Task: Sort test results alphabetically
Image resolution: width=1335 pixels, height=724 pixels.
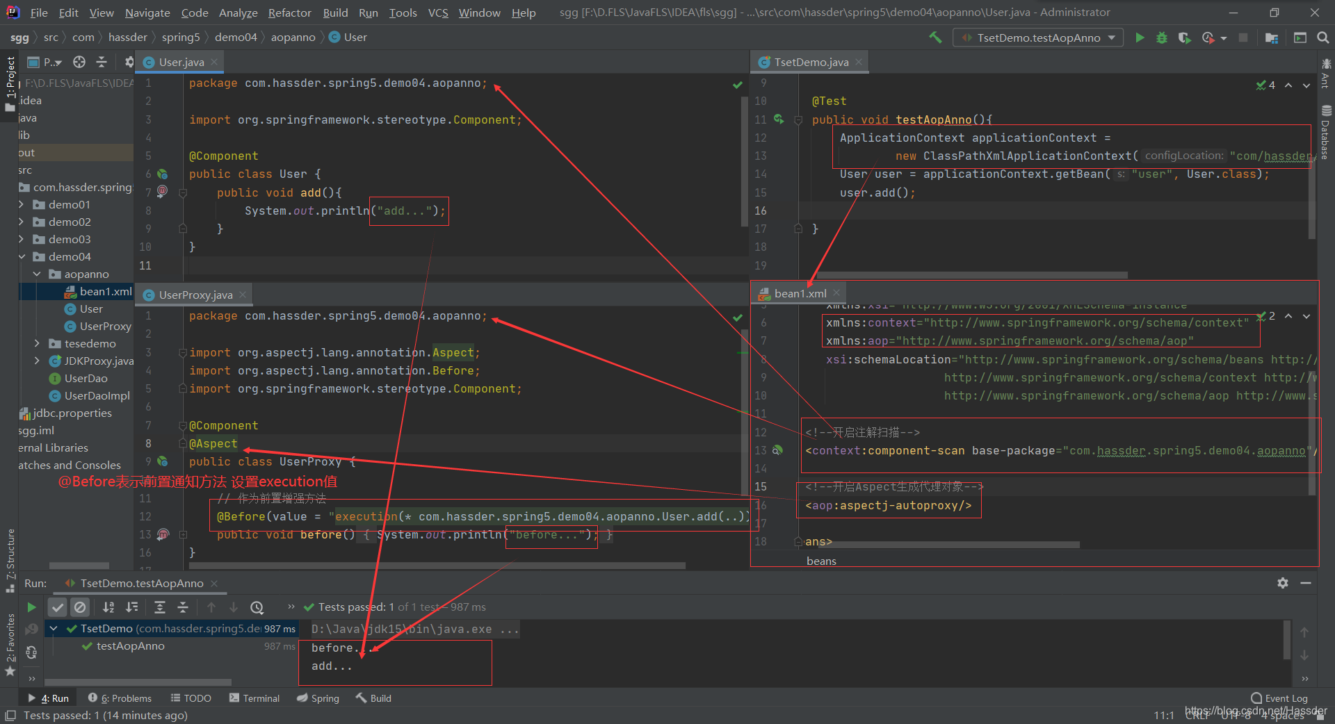Action: [x=108, y=607]
